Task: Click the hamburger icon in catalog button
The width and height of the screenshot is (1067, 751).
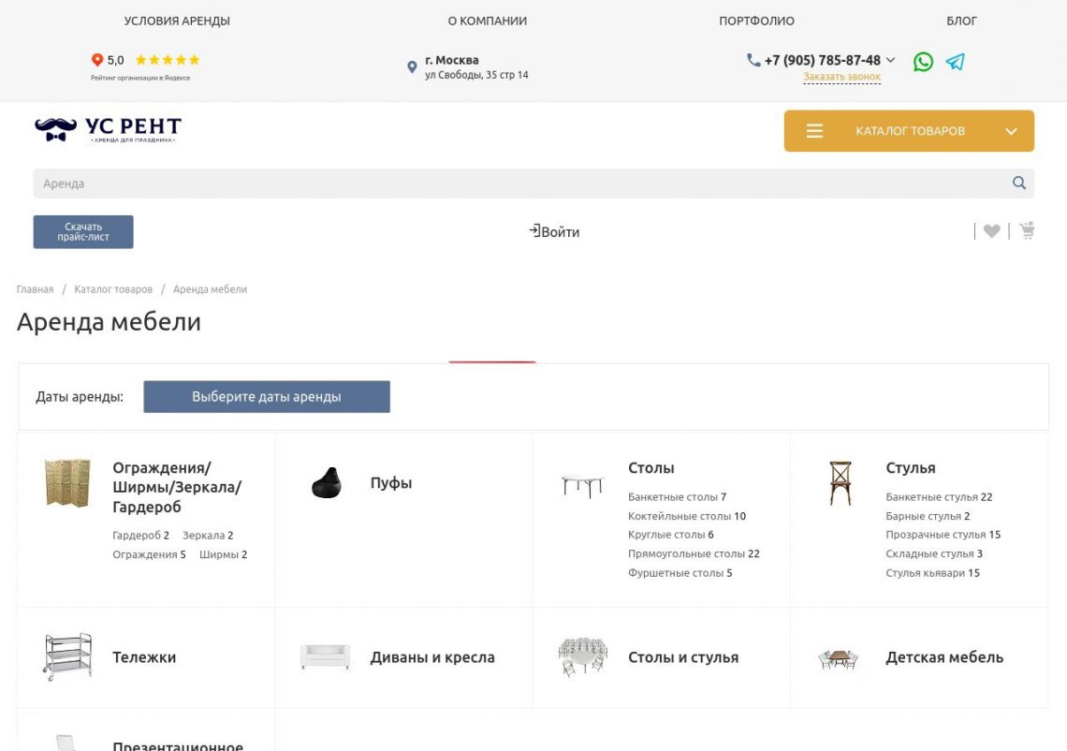Action: point(814,131)
